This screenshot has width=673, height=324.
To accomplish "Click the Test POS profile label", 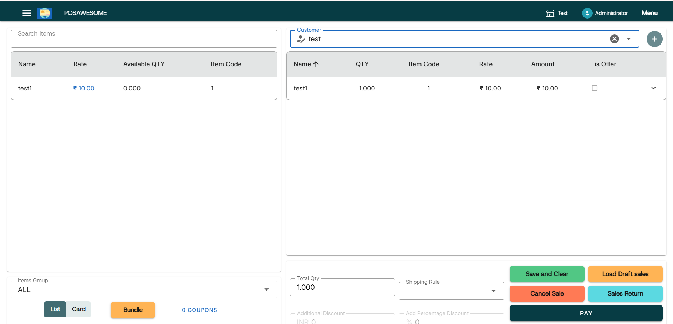I will click(x=563, y=13).
